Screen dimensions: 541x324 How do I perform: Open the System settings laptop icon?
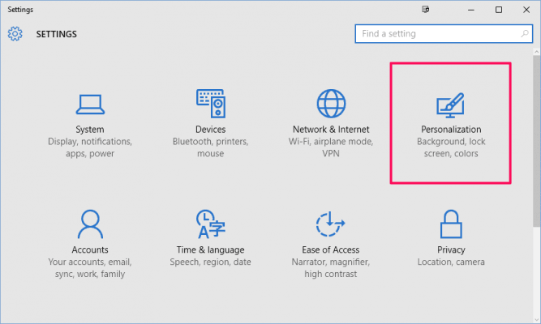tap(90, 104)
